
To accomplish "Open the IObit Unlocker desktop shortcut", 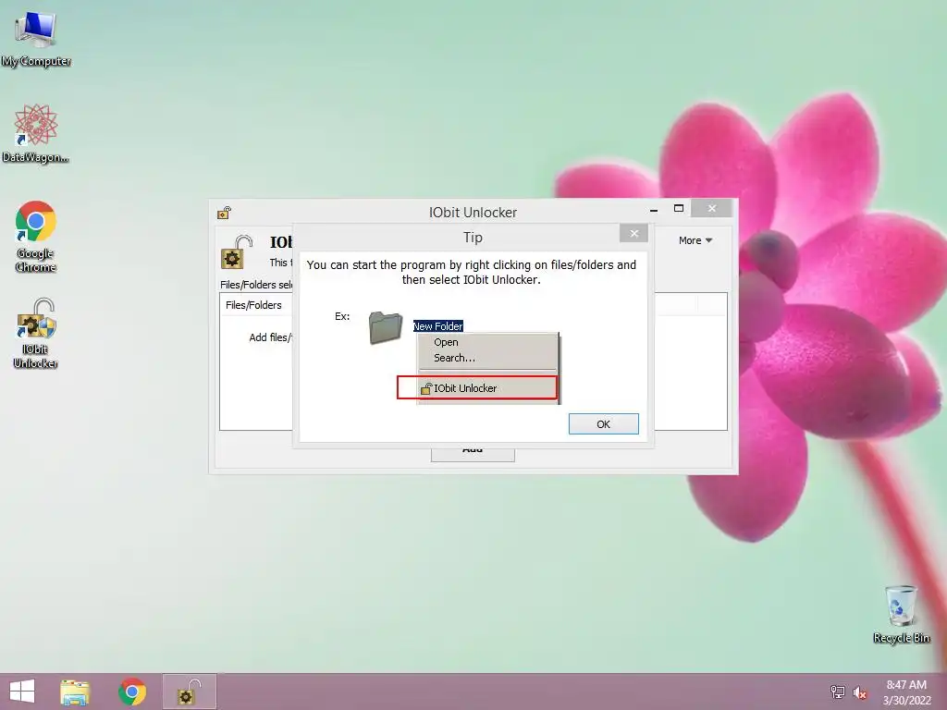I will pos(36,333).
